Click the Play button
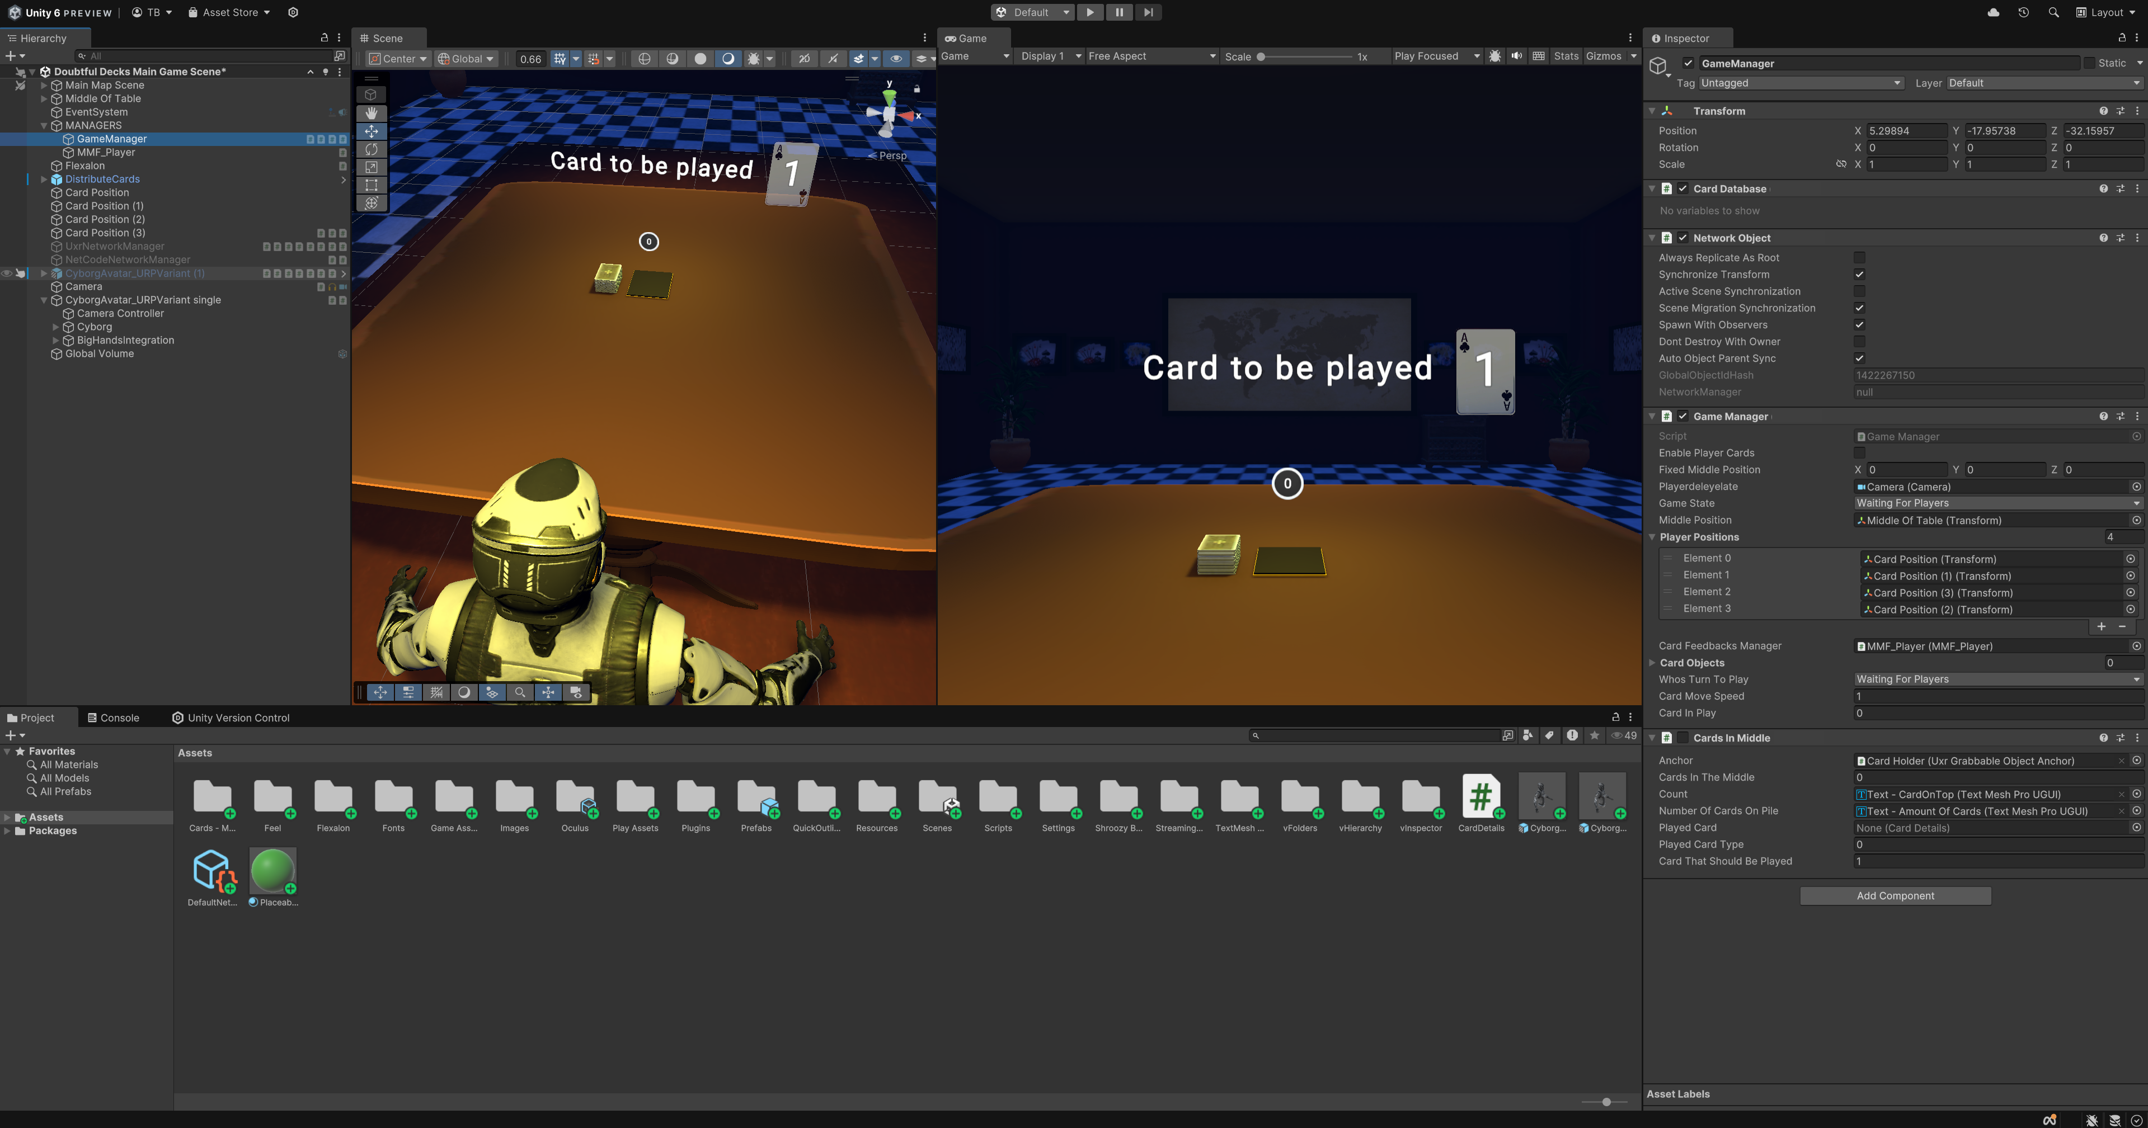The width and height of the screenshot is (2148, 1128). (x=1089, y=12)
